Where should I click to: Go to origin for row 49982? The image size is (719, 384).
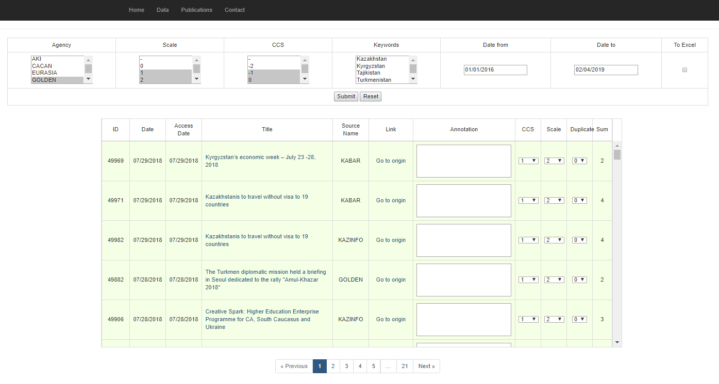pyautogui.click(x=391, y=240)
